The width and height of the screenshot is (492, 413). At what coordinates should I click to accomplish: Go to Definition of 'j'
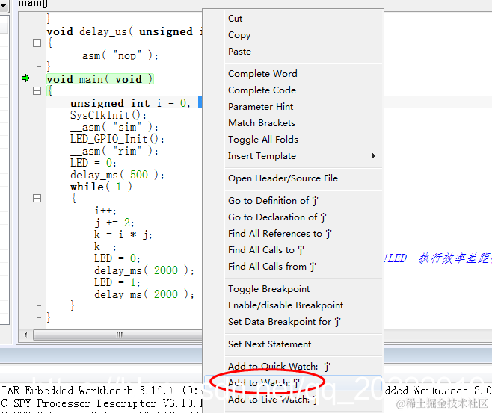[x=273, y=201]
